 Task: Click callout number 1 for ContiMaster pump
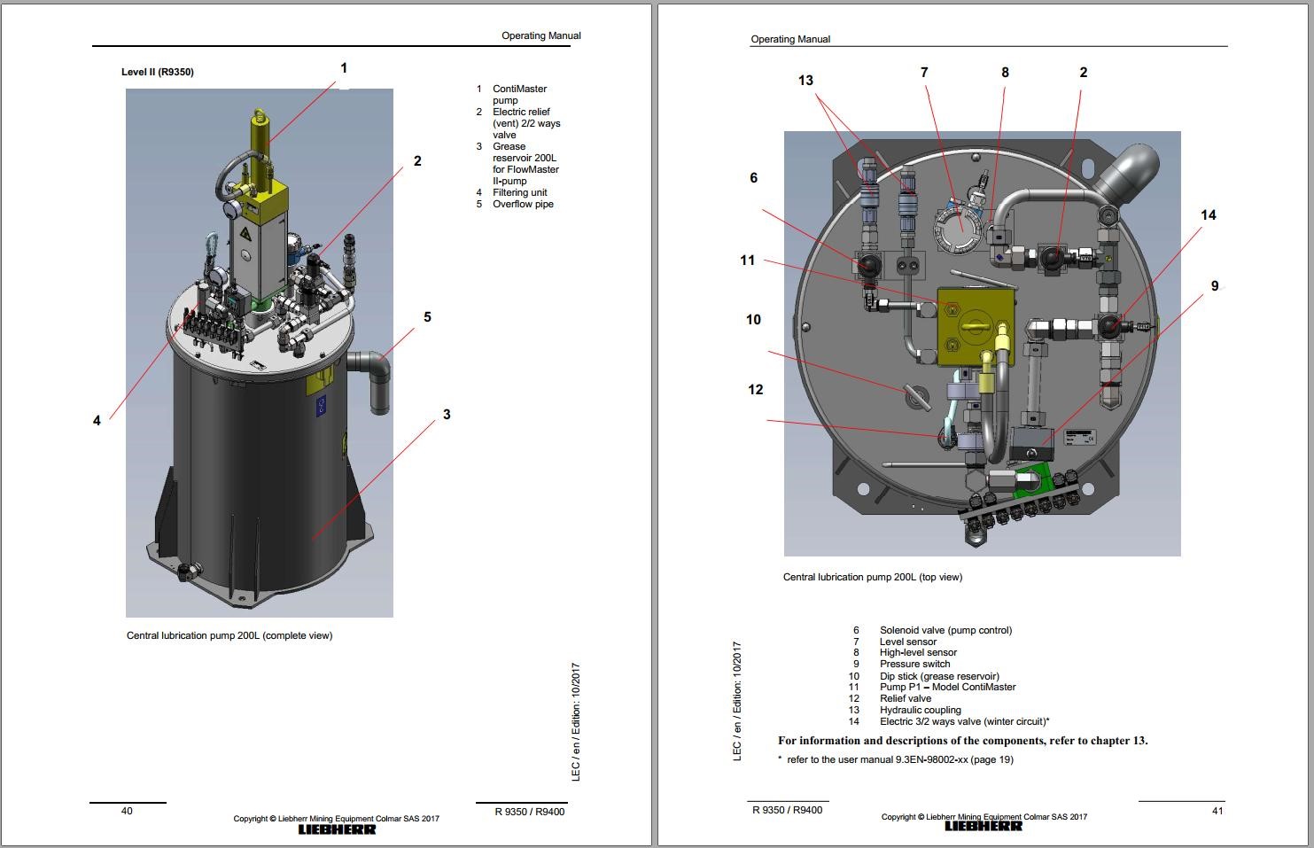pos(346,67)
